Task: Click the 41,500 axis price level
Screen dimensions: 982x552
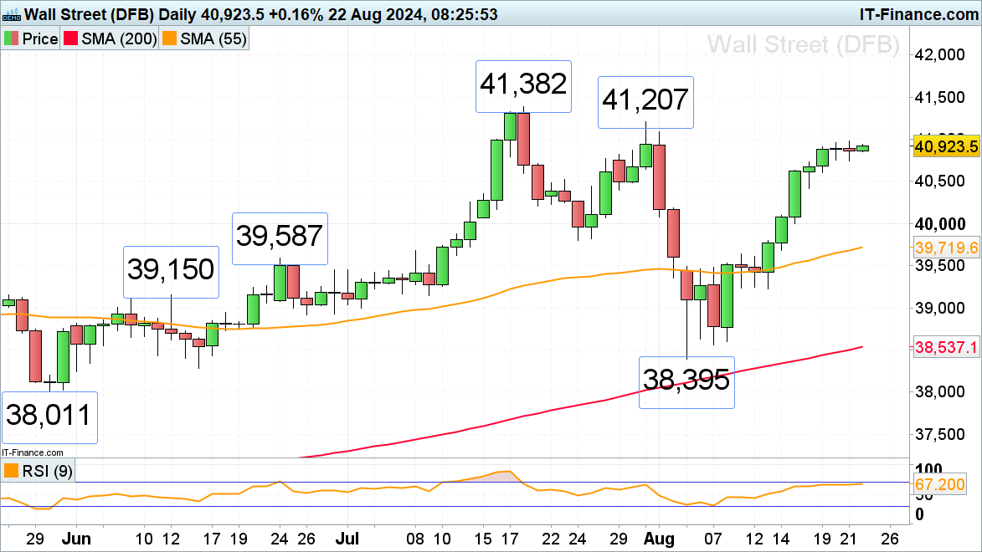Action: (x=940, y=98)
